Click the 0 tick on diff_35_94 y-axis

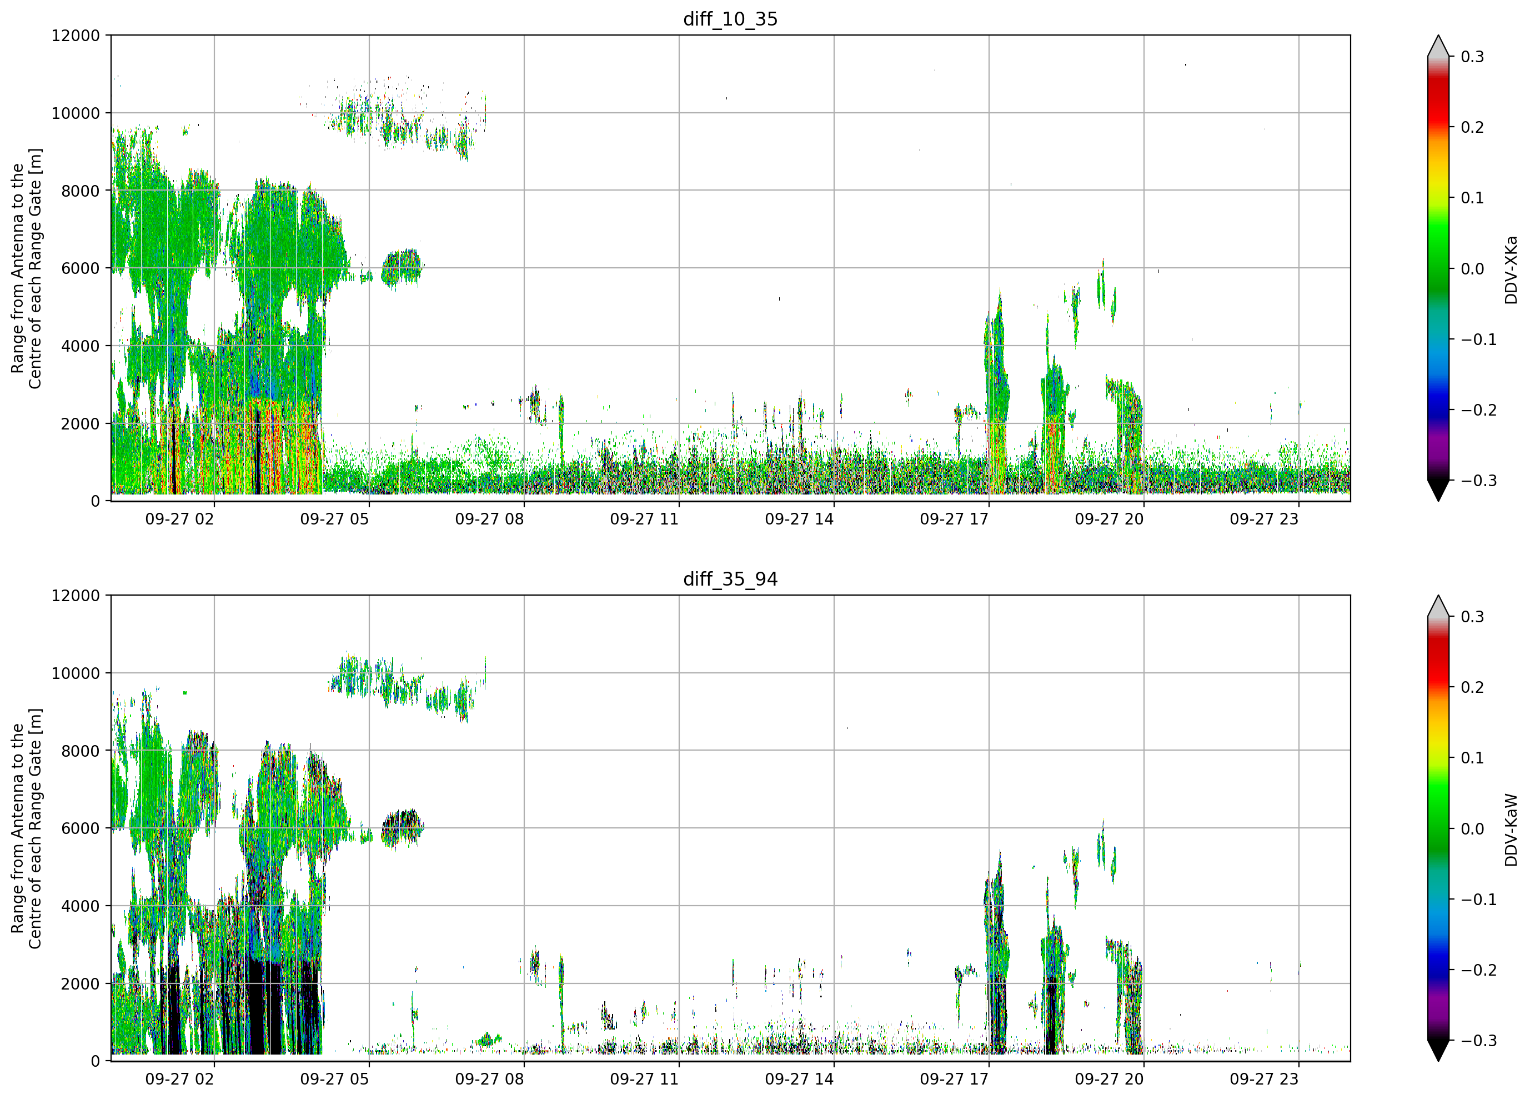click(95, 1061)
